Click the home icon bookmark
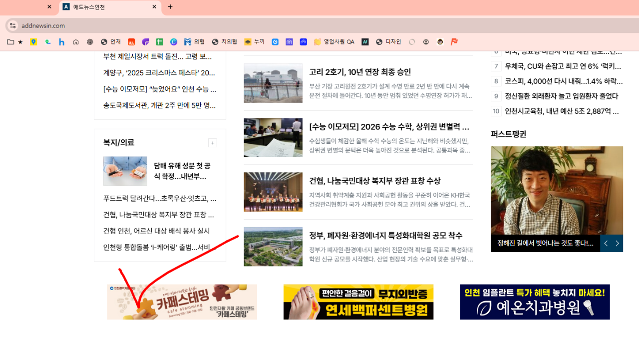639x339 pixels. 76,42
